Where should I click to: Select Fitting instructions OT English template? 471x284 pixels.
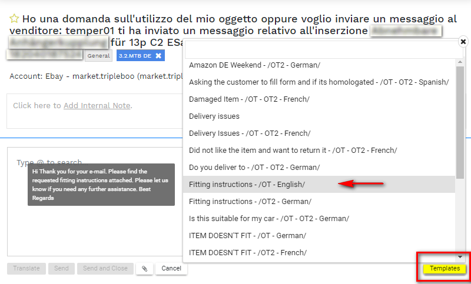click(247, 185)
